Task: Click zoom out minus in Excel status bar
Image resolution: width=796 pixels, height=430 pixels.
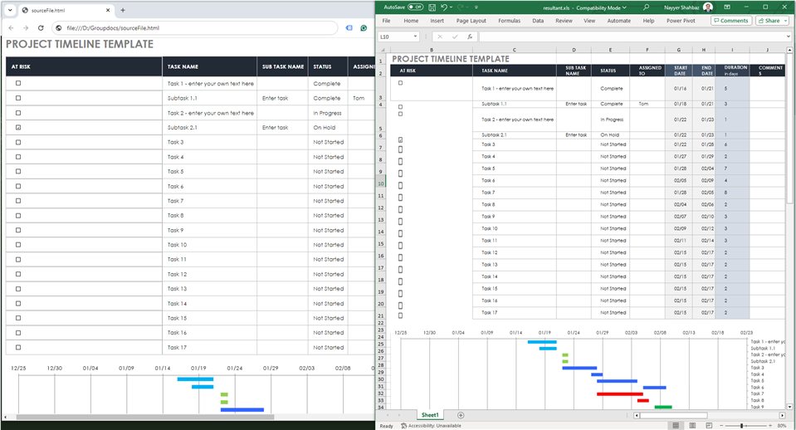Action: point(721,425)
